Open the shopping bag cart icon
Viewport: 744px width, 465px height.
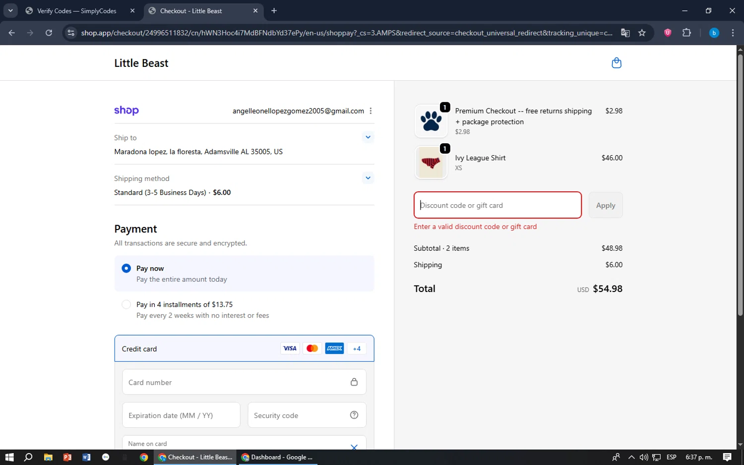tap(617, 63)
